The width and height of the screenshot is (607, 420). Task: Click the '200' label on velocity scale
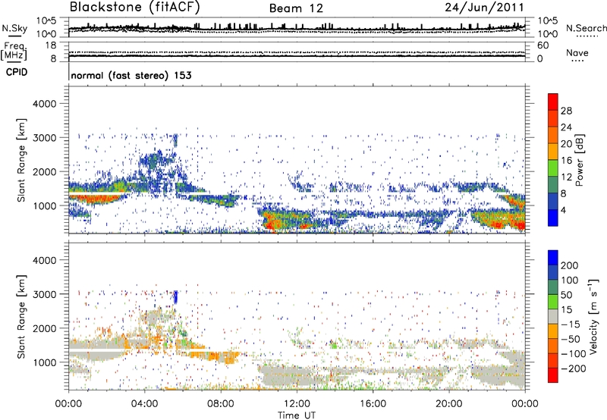point(570,265)
